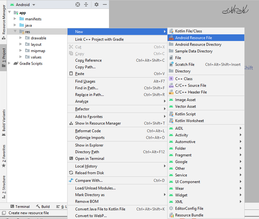Open the Terminal tool window
Screen dimensions: 259x219
click(20, 207)
